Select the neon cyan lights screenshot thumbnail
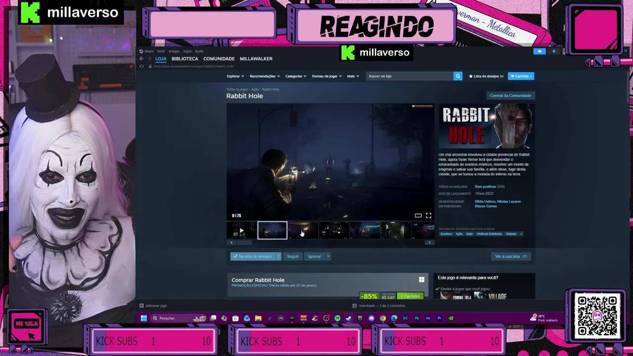The height and width of the screenshot is (356, 633). coord(365,230)
